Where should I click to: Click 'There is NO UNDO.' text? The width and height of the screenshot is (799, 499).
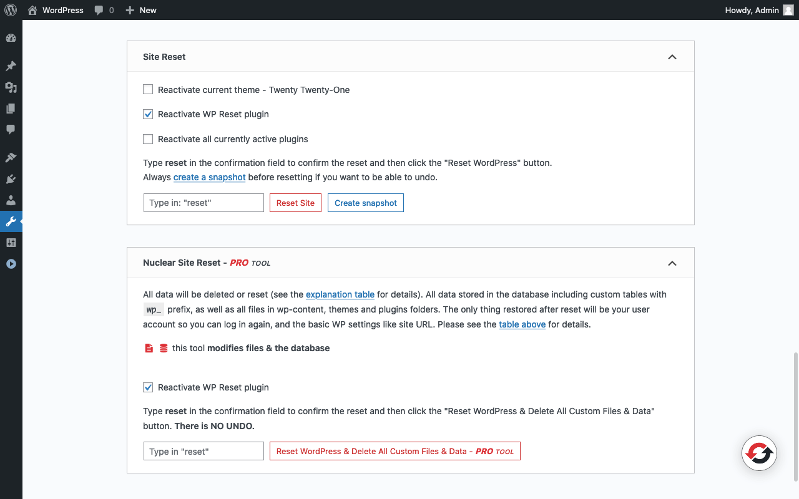[x=214, y=426]
